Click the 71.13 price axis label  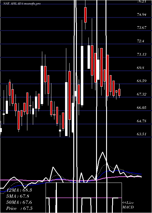click(142, 54)
